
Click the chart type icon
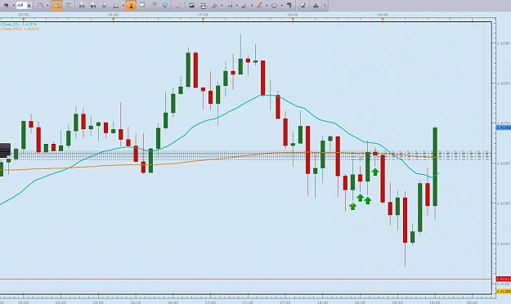[x=40, y=5]
